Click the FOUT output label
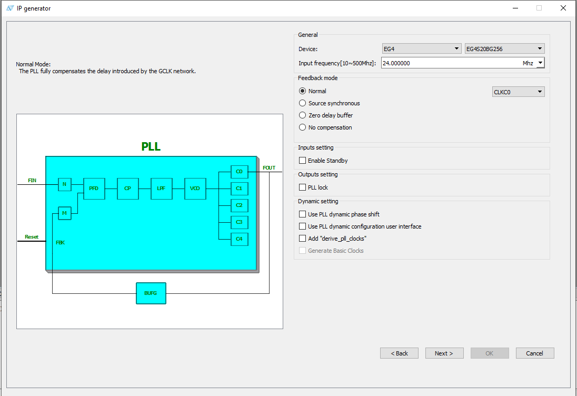Image resolution: width=577 pixels, height=396 pixels. 269,167
